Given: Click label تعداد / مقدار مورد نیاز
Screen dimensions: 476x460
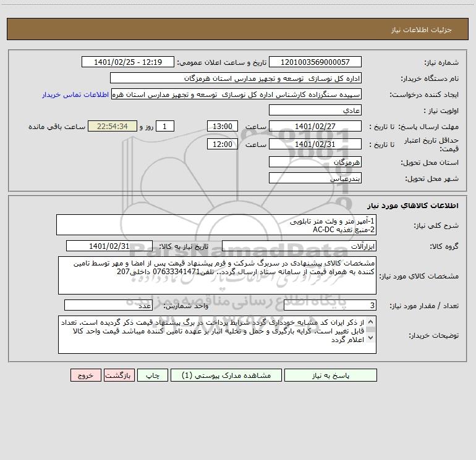Looking at the screenshot, I should (x=424, y=306).
